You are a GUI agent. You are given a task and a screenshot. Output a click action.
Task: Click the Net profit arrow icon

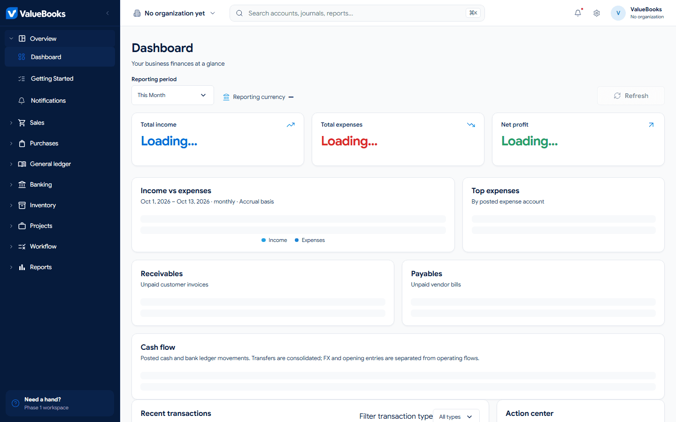(651, 125)
